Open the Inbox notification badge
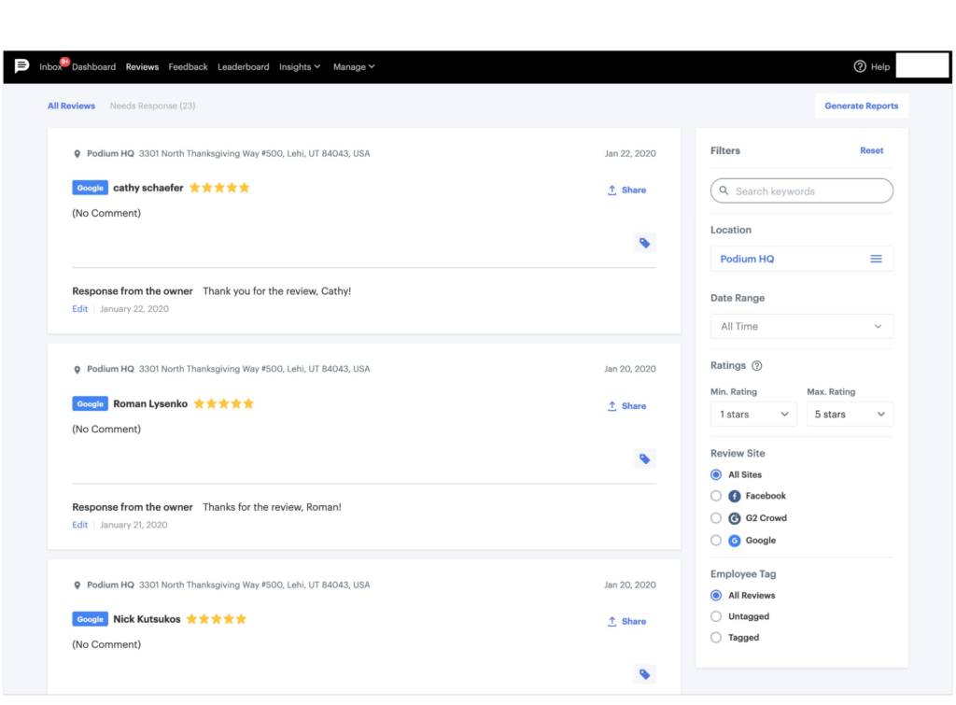956x705 pixels. point(64,61)
